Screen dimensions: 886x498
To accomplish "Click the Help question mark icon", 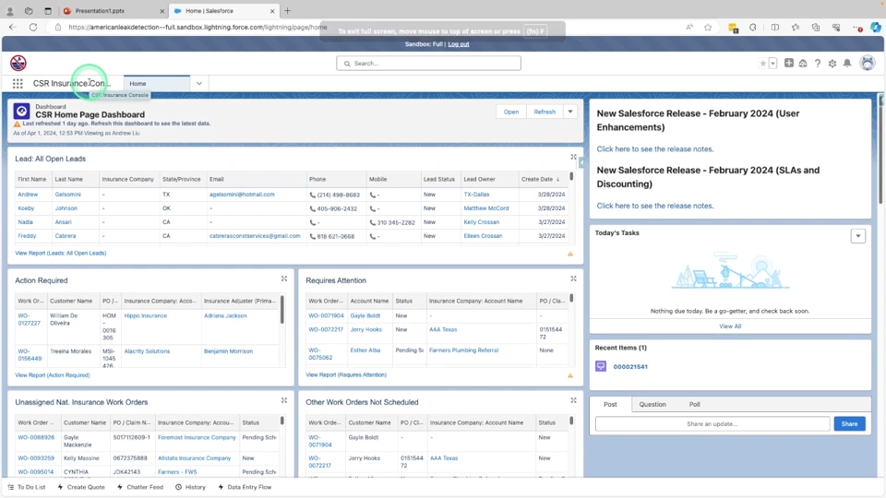I will (818, 64).
